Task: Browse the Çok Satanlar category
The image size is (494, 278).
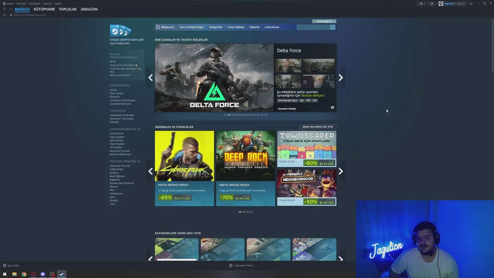Action: 117,134
